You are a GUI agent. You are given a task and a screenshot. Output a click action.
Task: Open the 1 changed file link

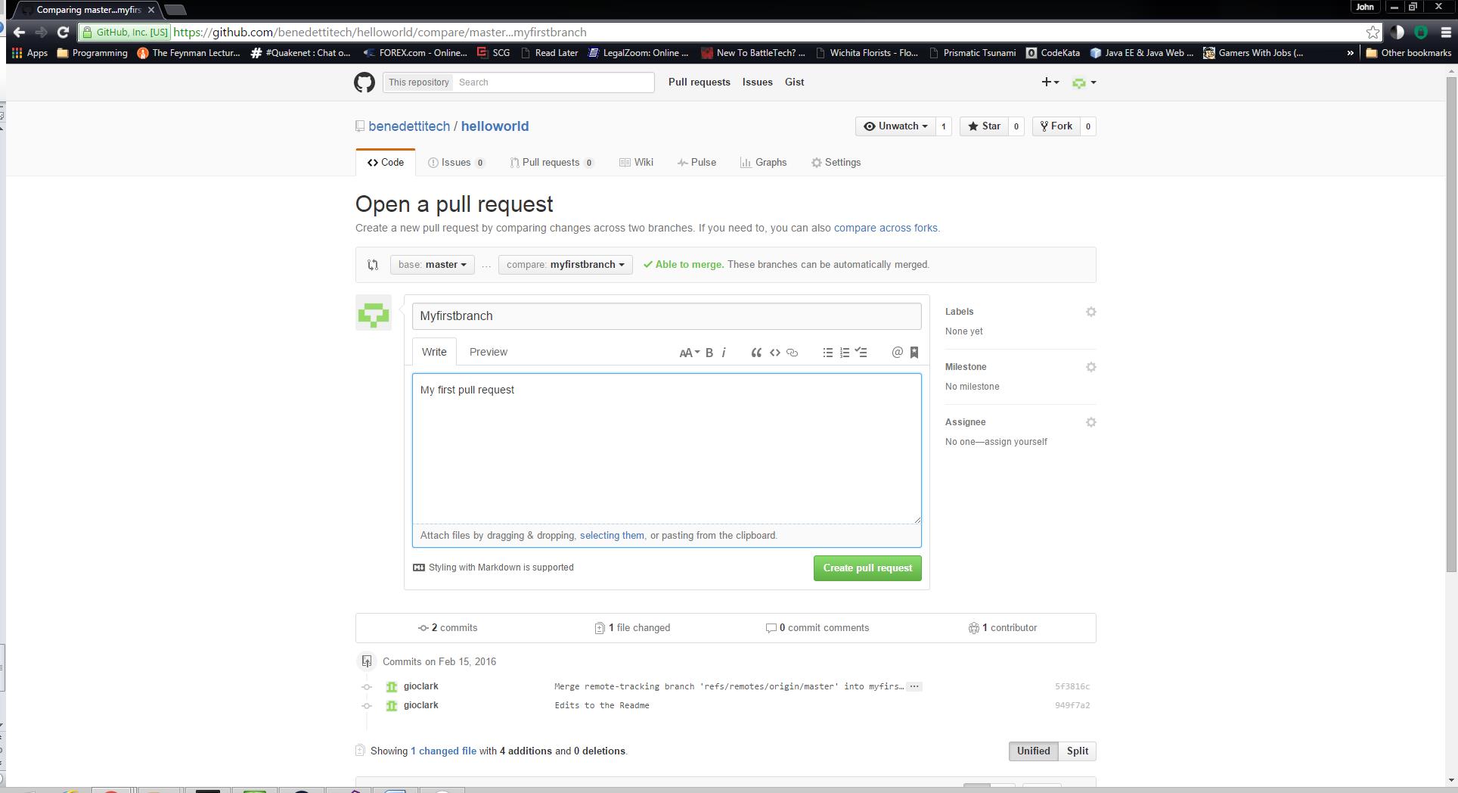[443, 751]
